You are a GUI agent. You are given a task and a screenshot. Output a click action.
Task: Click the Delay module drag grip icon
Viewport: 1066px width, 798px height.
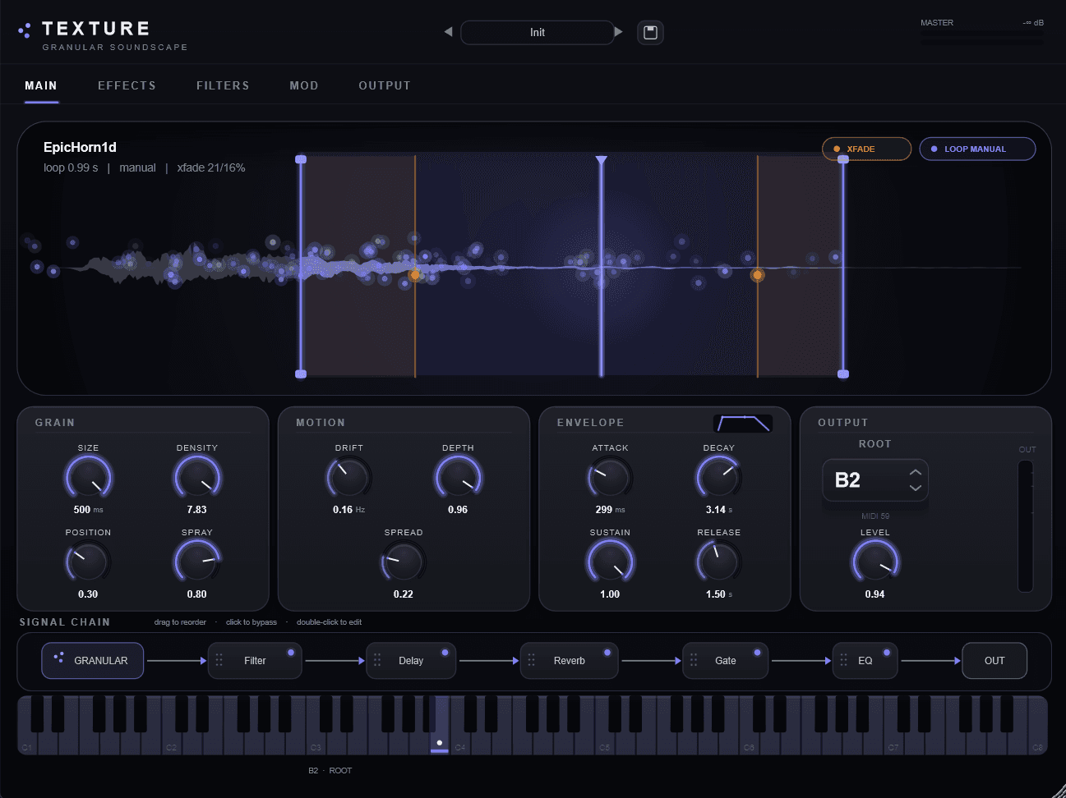[x=377, y=660]
